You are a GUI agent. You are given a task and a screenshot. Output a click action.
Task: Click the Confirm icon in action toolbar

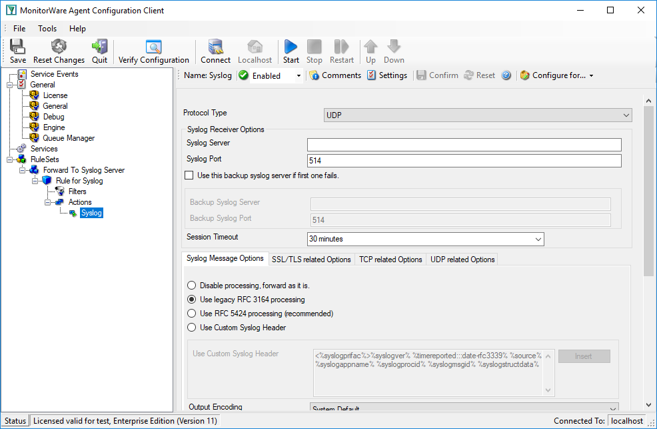(x=437, y=75)
